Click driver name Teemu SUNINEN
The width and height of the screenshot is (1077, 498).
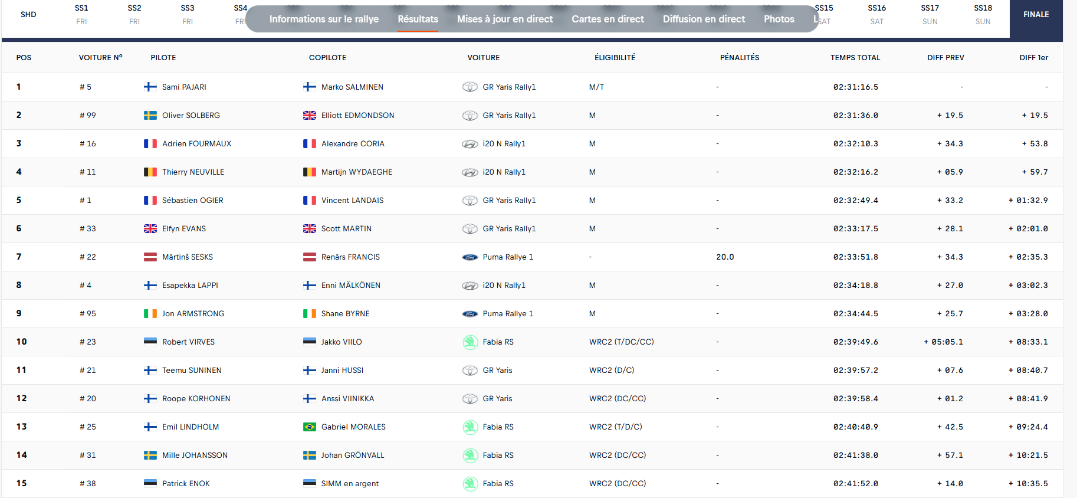(x=192, y=370)
